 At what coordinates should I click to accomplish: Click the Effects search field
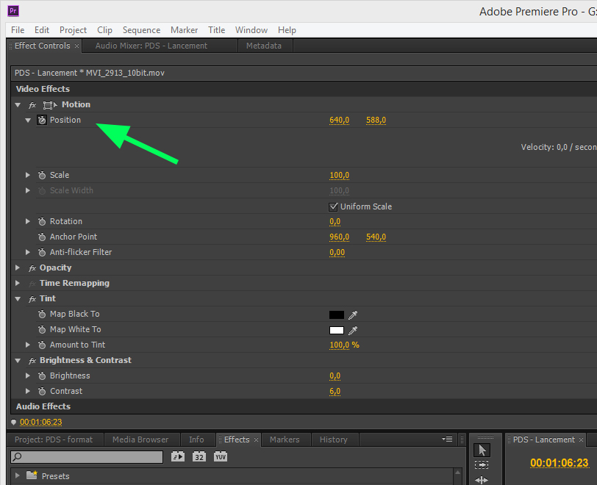pyautogui.click(x=87, y=457)
